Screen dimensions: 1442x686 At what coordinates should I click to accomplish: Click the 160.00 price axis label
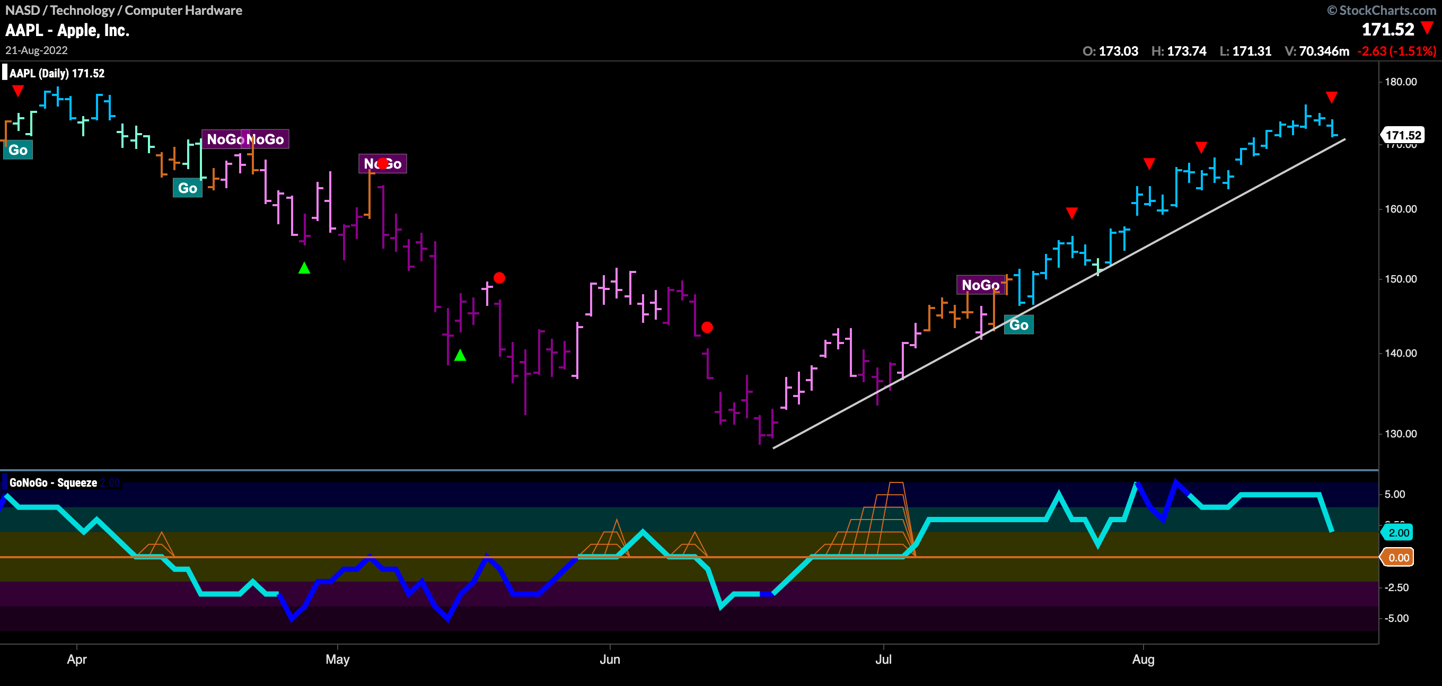(x=1401, y=209)
